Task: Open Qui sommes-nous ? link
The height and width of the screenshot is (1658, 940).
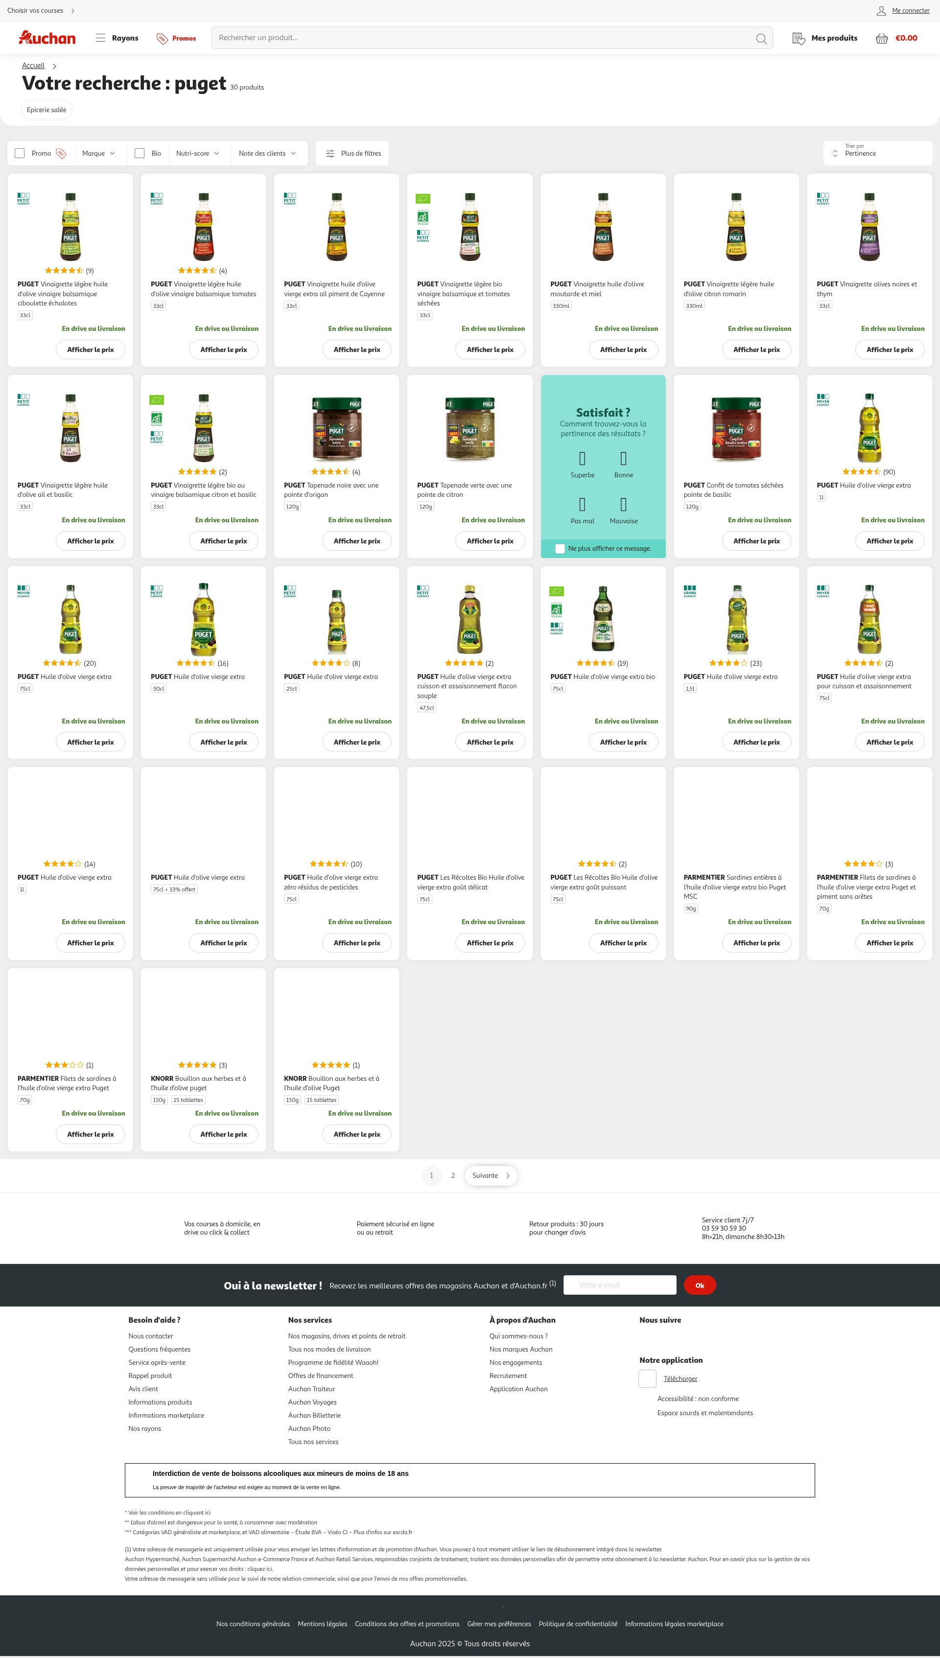Action: [x=518, y=1336]
